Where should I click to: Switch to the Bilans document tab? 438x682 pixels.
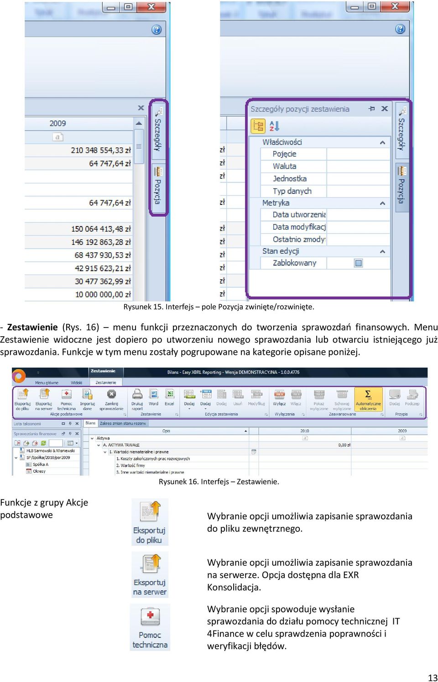[x=91, y=423]
